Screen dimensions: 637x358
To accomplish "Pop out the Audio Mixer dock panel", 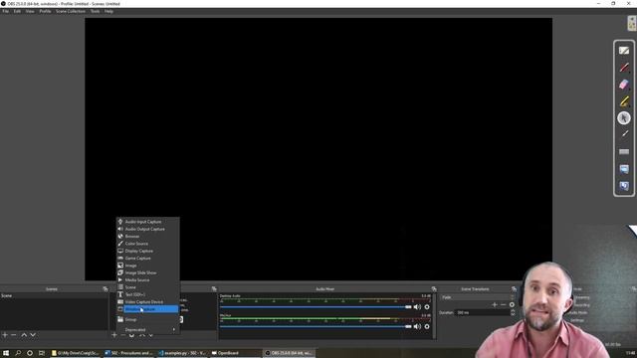I will pyautogui.click(x=434, y=289).
